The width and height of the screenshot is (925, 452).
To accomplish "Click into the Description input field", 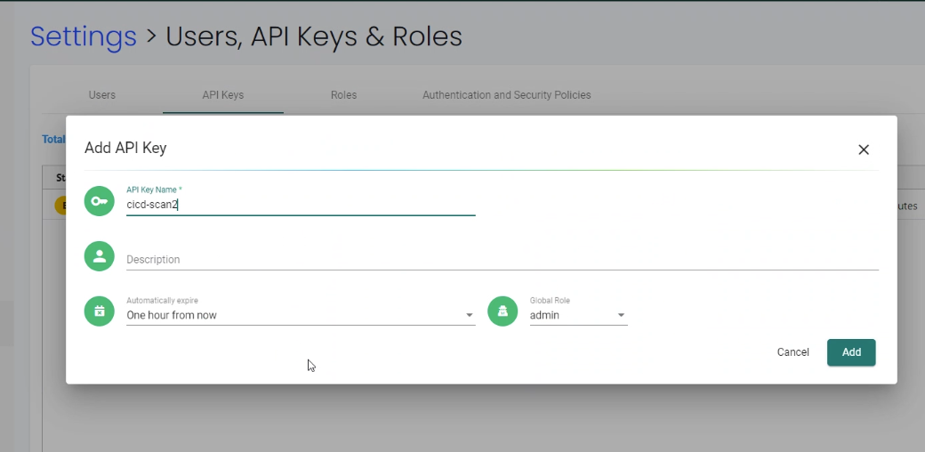I will click(x=502, y=260).
